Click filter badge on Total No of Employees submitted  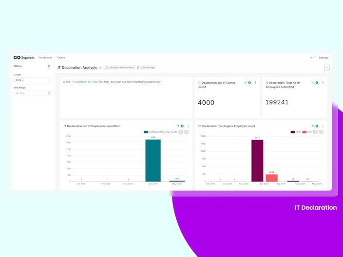[317, 83]
